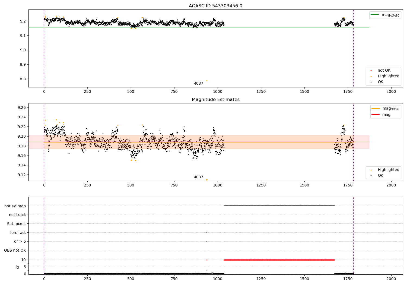
Task: Click the 'Magnitude Estimates' plot title
Action: tap(215, 100)
